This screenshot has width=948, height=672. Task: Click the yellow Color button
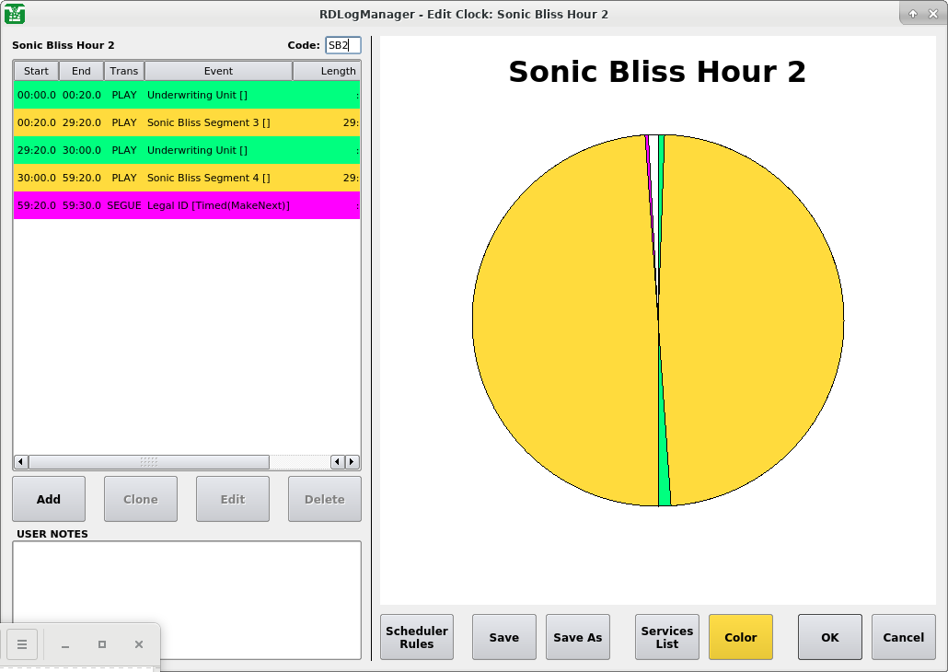click(741, 637)
